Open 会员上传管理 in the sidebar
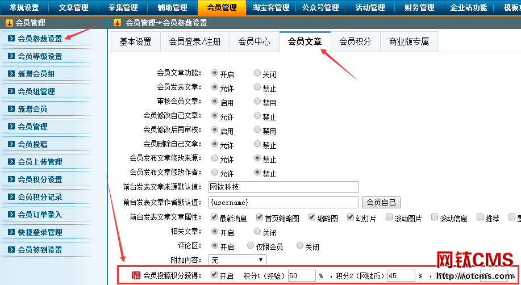The width and height of the screenshot is (521, 285). 40,162
